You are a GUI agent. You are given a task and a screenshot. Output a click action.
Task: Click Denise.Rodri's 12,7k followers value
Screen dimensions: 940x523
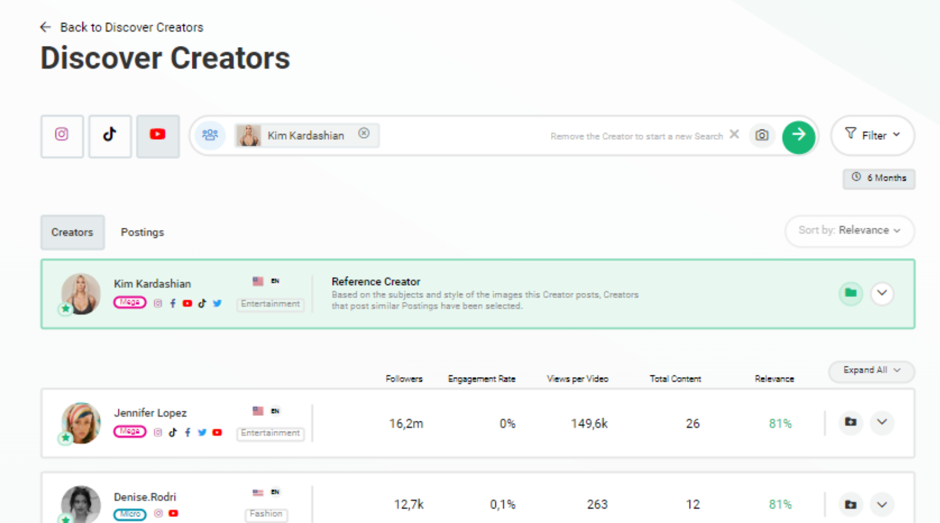click(409, 505)
